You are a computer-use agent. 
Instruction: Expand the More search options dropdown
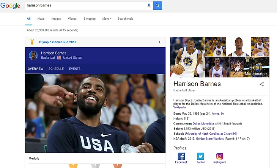pyautogui.click(x=107, y=19)
